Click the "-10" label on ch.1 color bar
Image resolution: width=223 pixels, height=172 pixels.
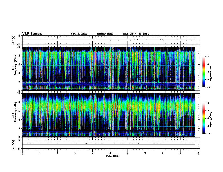coord(208,87)
